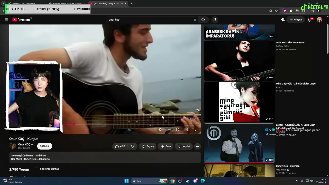The width and height of the screenshot is (329, 185).
Task: Open the 'Cüneyt Tek - Gidersen' title
Action: 288,166
